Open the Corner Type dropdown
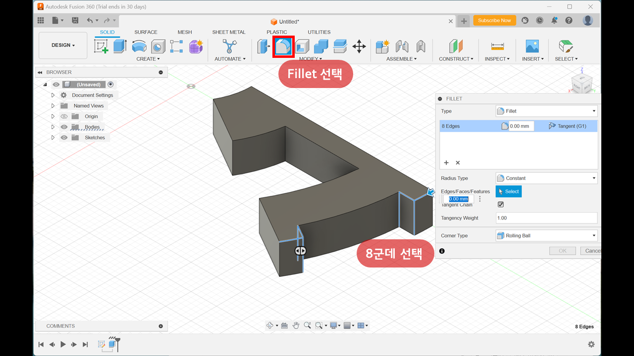This screenshot has height=356, width=634. point(546,235)
